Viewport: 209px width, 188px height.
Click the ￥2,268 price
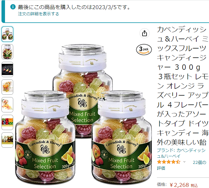(179, 185)
